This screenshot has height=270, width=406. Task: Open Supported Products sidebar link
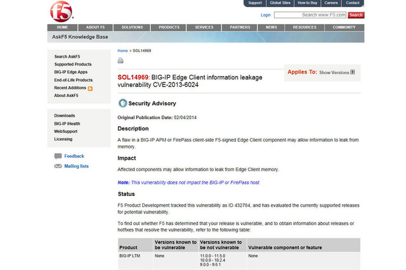(x=73, y=65)
